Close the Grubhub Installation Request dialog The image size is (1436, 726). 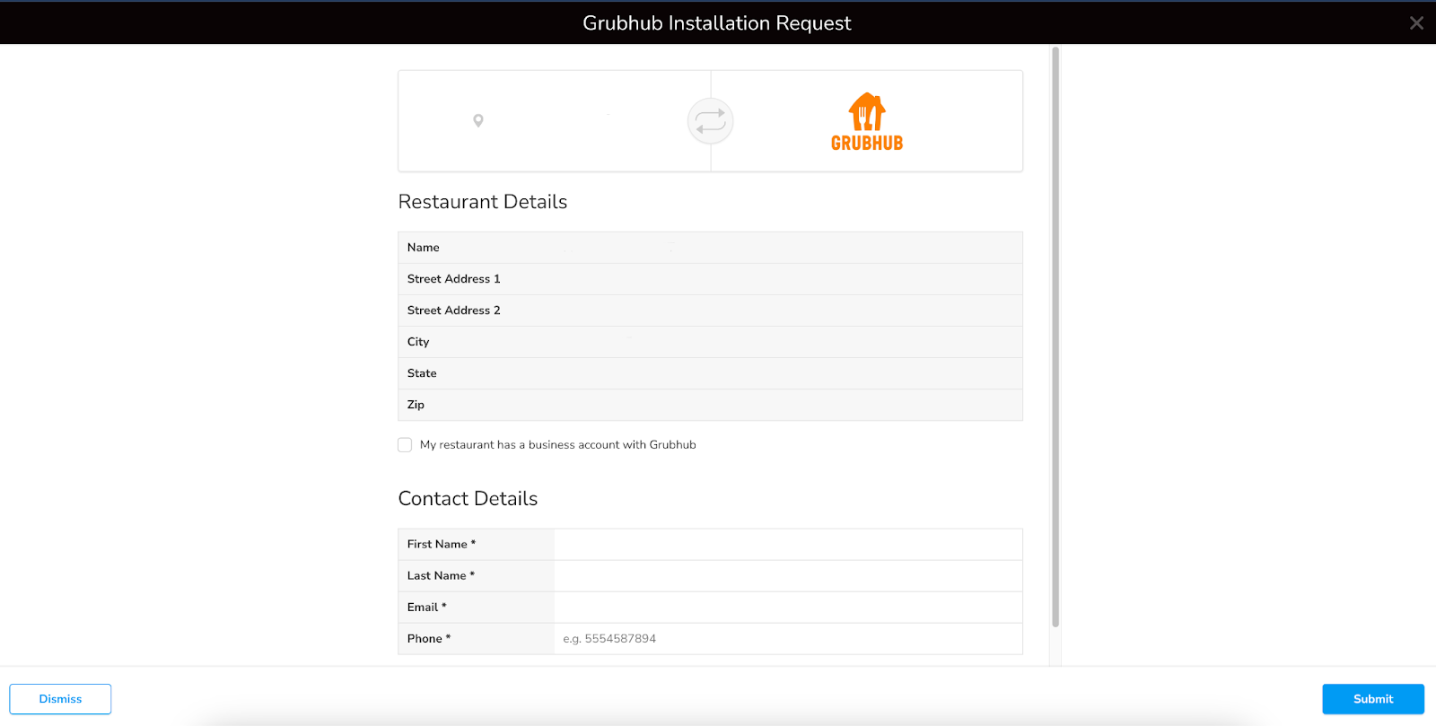click(x=1416, y=23)
